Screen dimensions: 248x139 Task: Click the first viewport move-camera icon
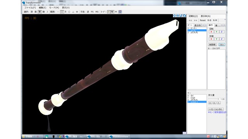pyautogui.click(x=175, y=15)
